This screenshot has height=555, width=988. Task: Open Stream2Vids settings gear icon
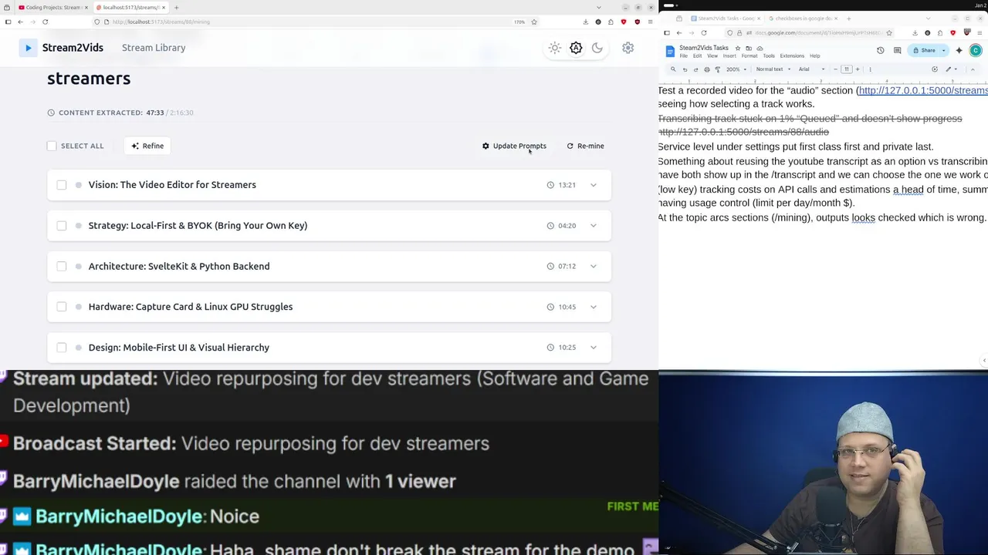[628, 48]
